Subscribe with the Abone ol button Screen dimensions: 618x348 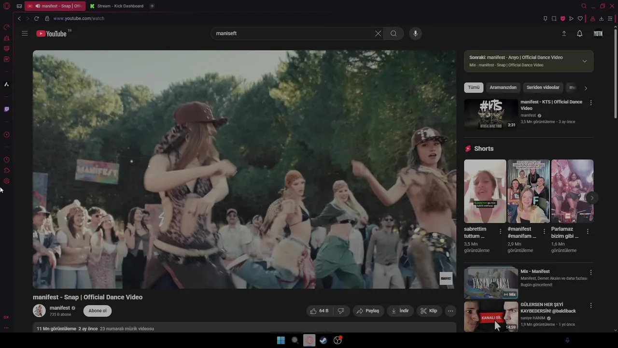[97, 311]
